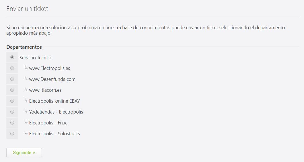
Task: Click the Enviar un ticket page title
Action: tap(27, 9)
